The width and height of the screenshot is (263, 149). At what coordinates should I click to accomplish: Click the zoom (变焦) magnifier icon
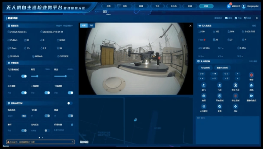point(219,107)
